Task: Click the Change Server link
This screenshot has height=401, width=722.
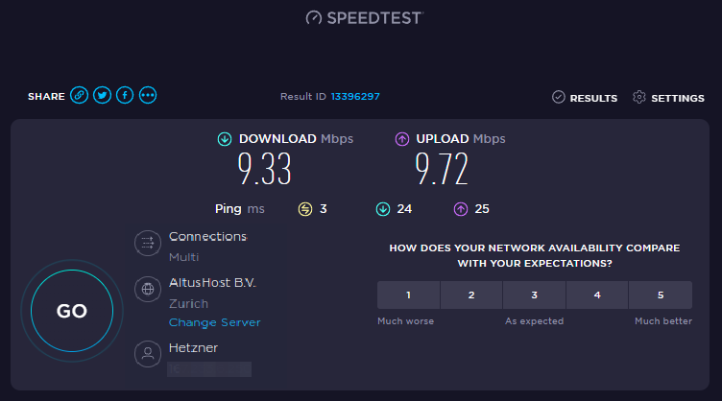Action: tap(215, 322)
